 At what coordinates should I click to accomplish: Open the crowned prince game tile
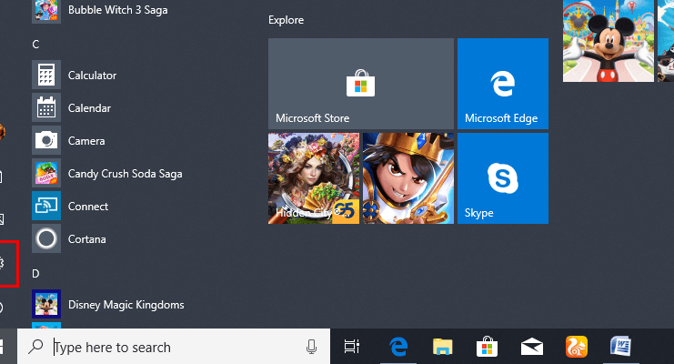click(x=407, y=178)
